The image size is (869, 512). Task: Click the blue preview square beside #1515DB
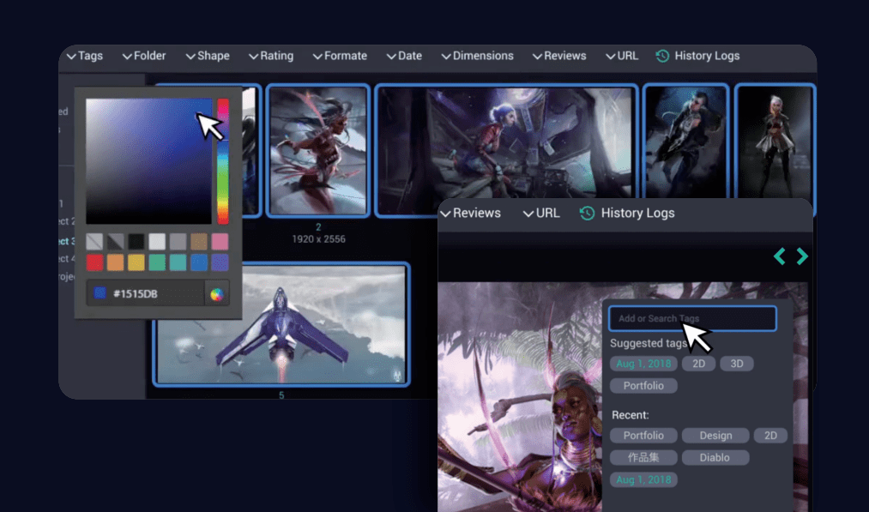click(100, 293)
